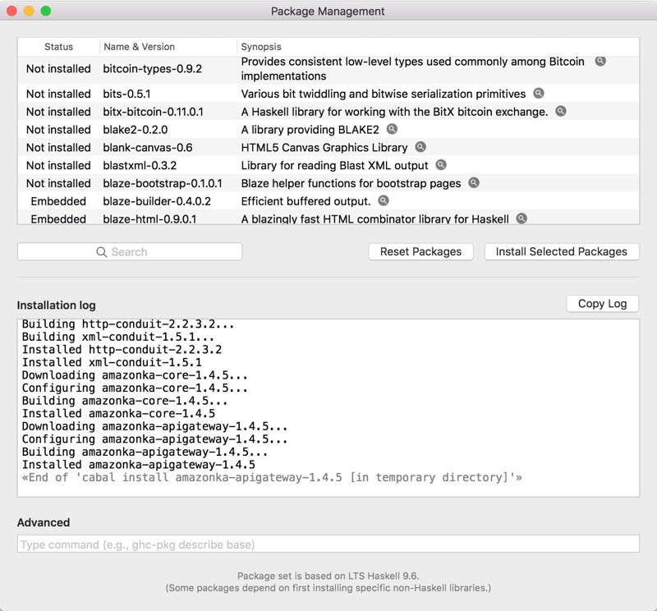657x611 pixels.
Task: Click the magnifier icon after BLAKE2 description
Action: [392, 129]
